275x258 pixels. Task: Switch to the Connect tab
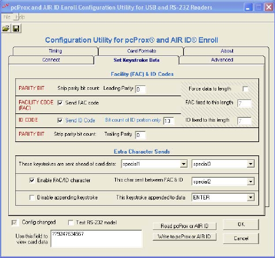51,60
